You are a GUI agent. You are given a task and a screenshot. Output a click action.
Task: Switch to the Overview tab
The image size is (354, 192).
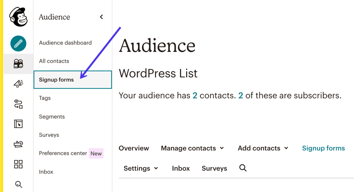(x=134, y=148)
